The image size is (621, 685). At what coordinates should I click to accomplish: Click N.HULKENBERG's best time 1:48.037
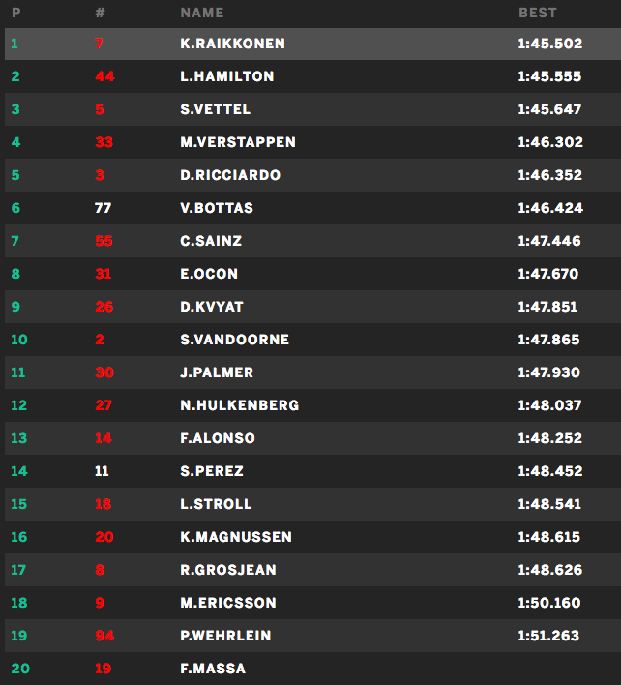pos(550,405)
